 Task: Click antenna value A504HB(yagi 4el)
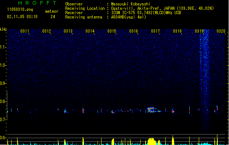pos(129,17)
